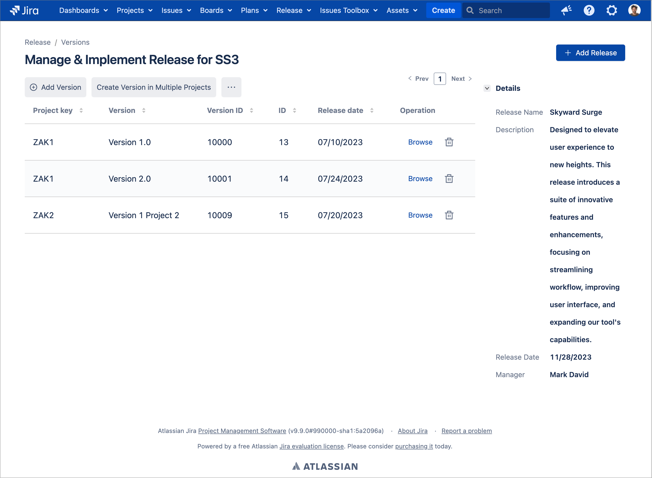The height and width of the screenshot is (478, 652).
Task: Select Version ID 10009 cell
Action: tap(220, 215)
